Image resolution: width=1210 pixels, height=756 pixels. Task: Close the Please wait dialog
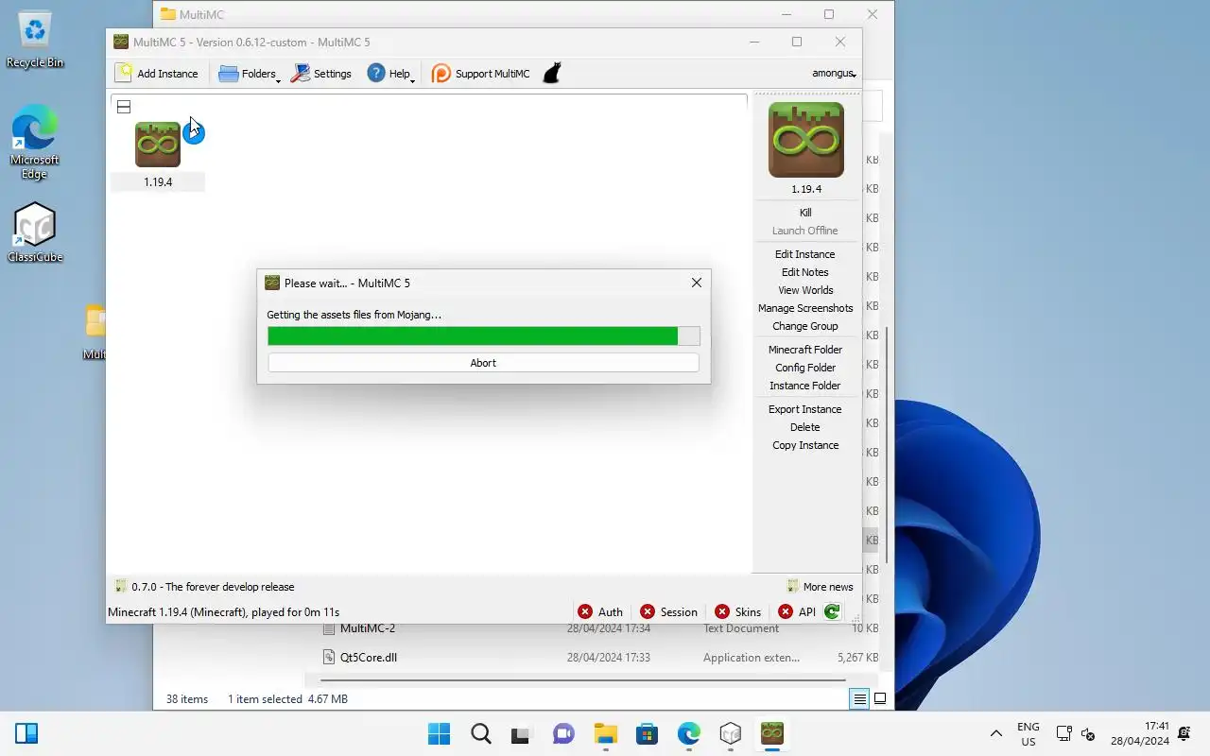pos(697,283)
